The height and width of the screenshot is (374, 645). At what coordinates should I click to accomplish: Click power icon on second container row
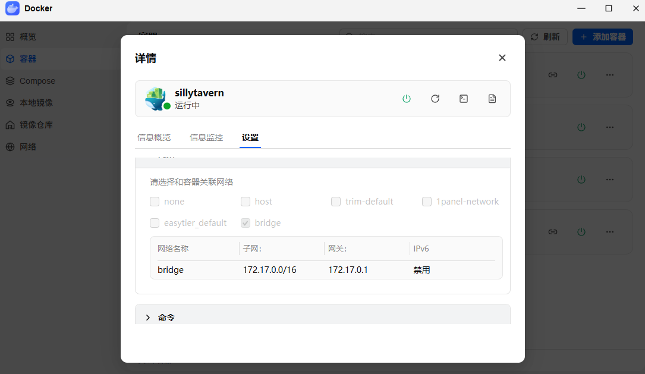coord(581,127)
